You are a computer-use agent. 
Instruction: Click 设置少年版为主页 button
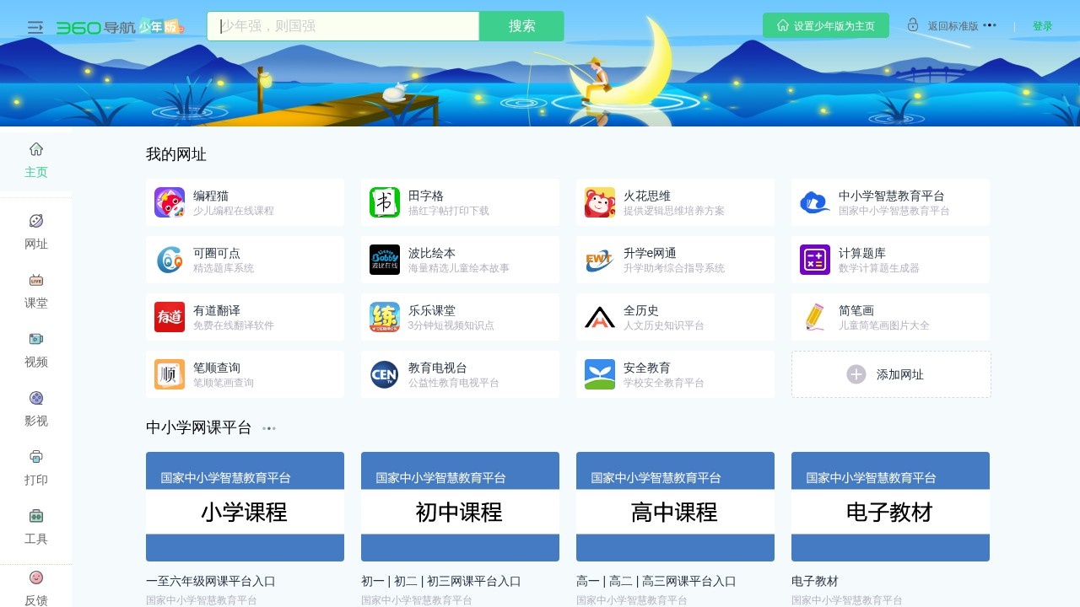tap(826, 25)
